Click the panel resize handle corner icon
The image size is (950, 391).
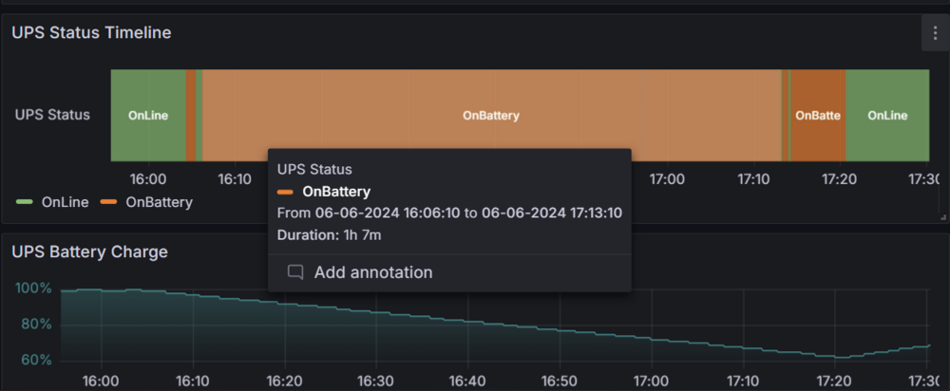(x=942, y=216)
